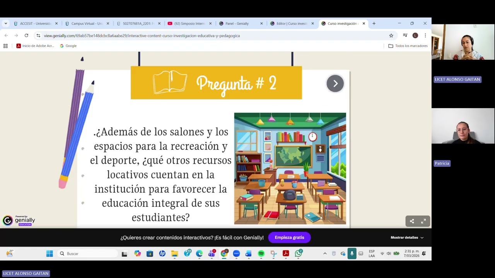495x278 pixels.
Task: Switch presentation to fullscreen mode
Action: (x=423, y=221)
